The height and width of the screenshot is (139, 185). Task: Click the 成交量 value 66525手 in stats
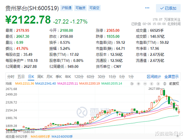(157, 31)
